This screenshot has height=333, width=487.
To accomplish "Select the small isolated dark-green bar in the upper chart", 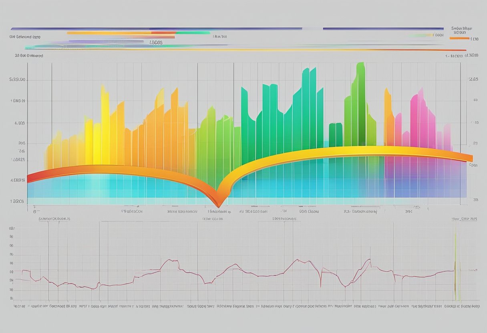I will click(x=336, y=135).
